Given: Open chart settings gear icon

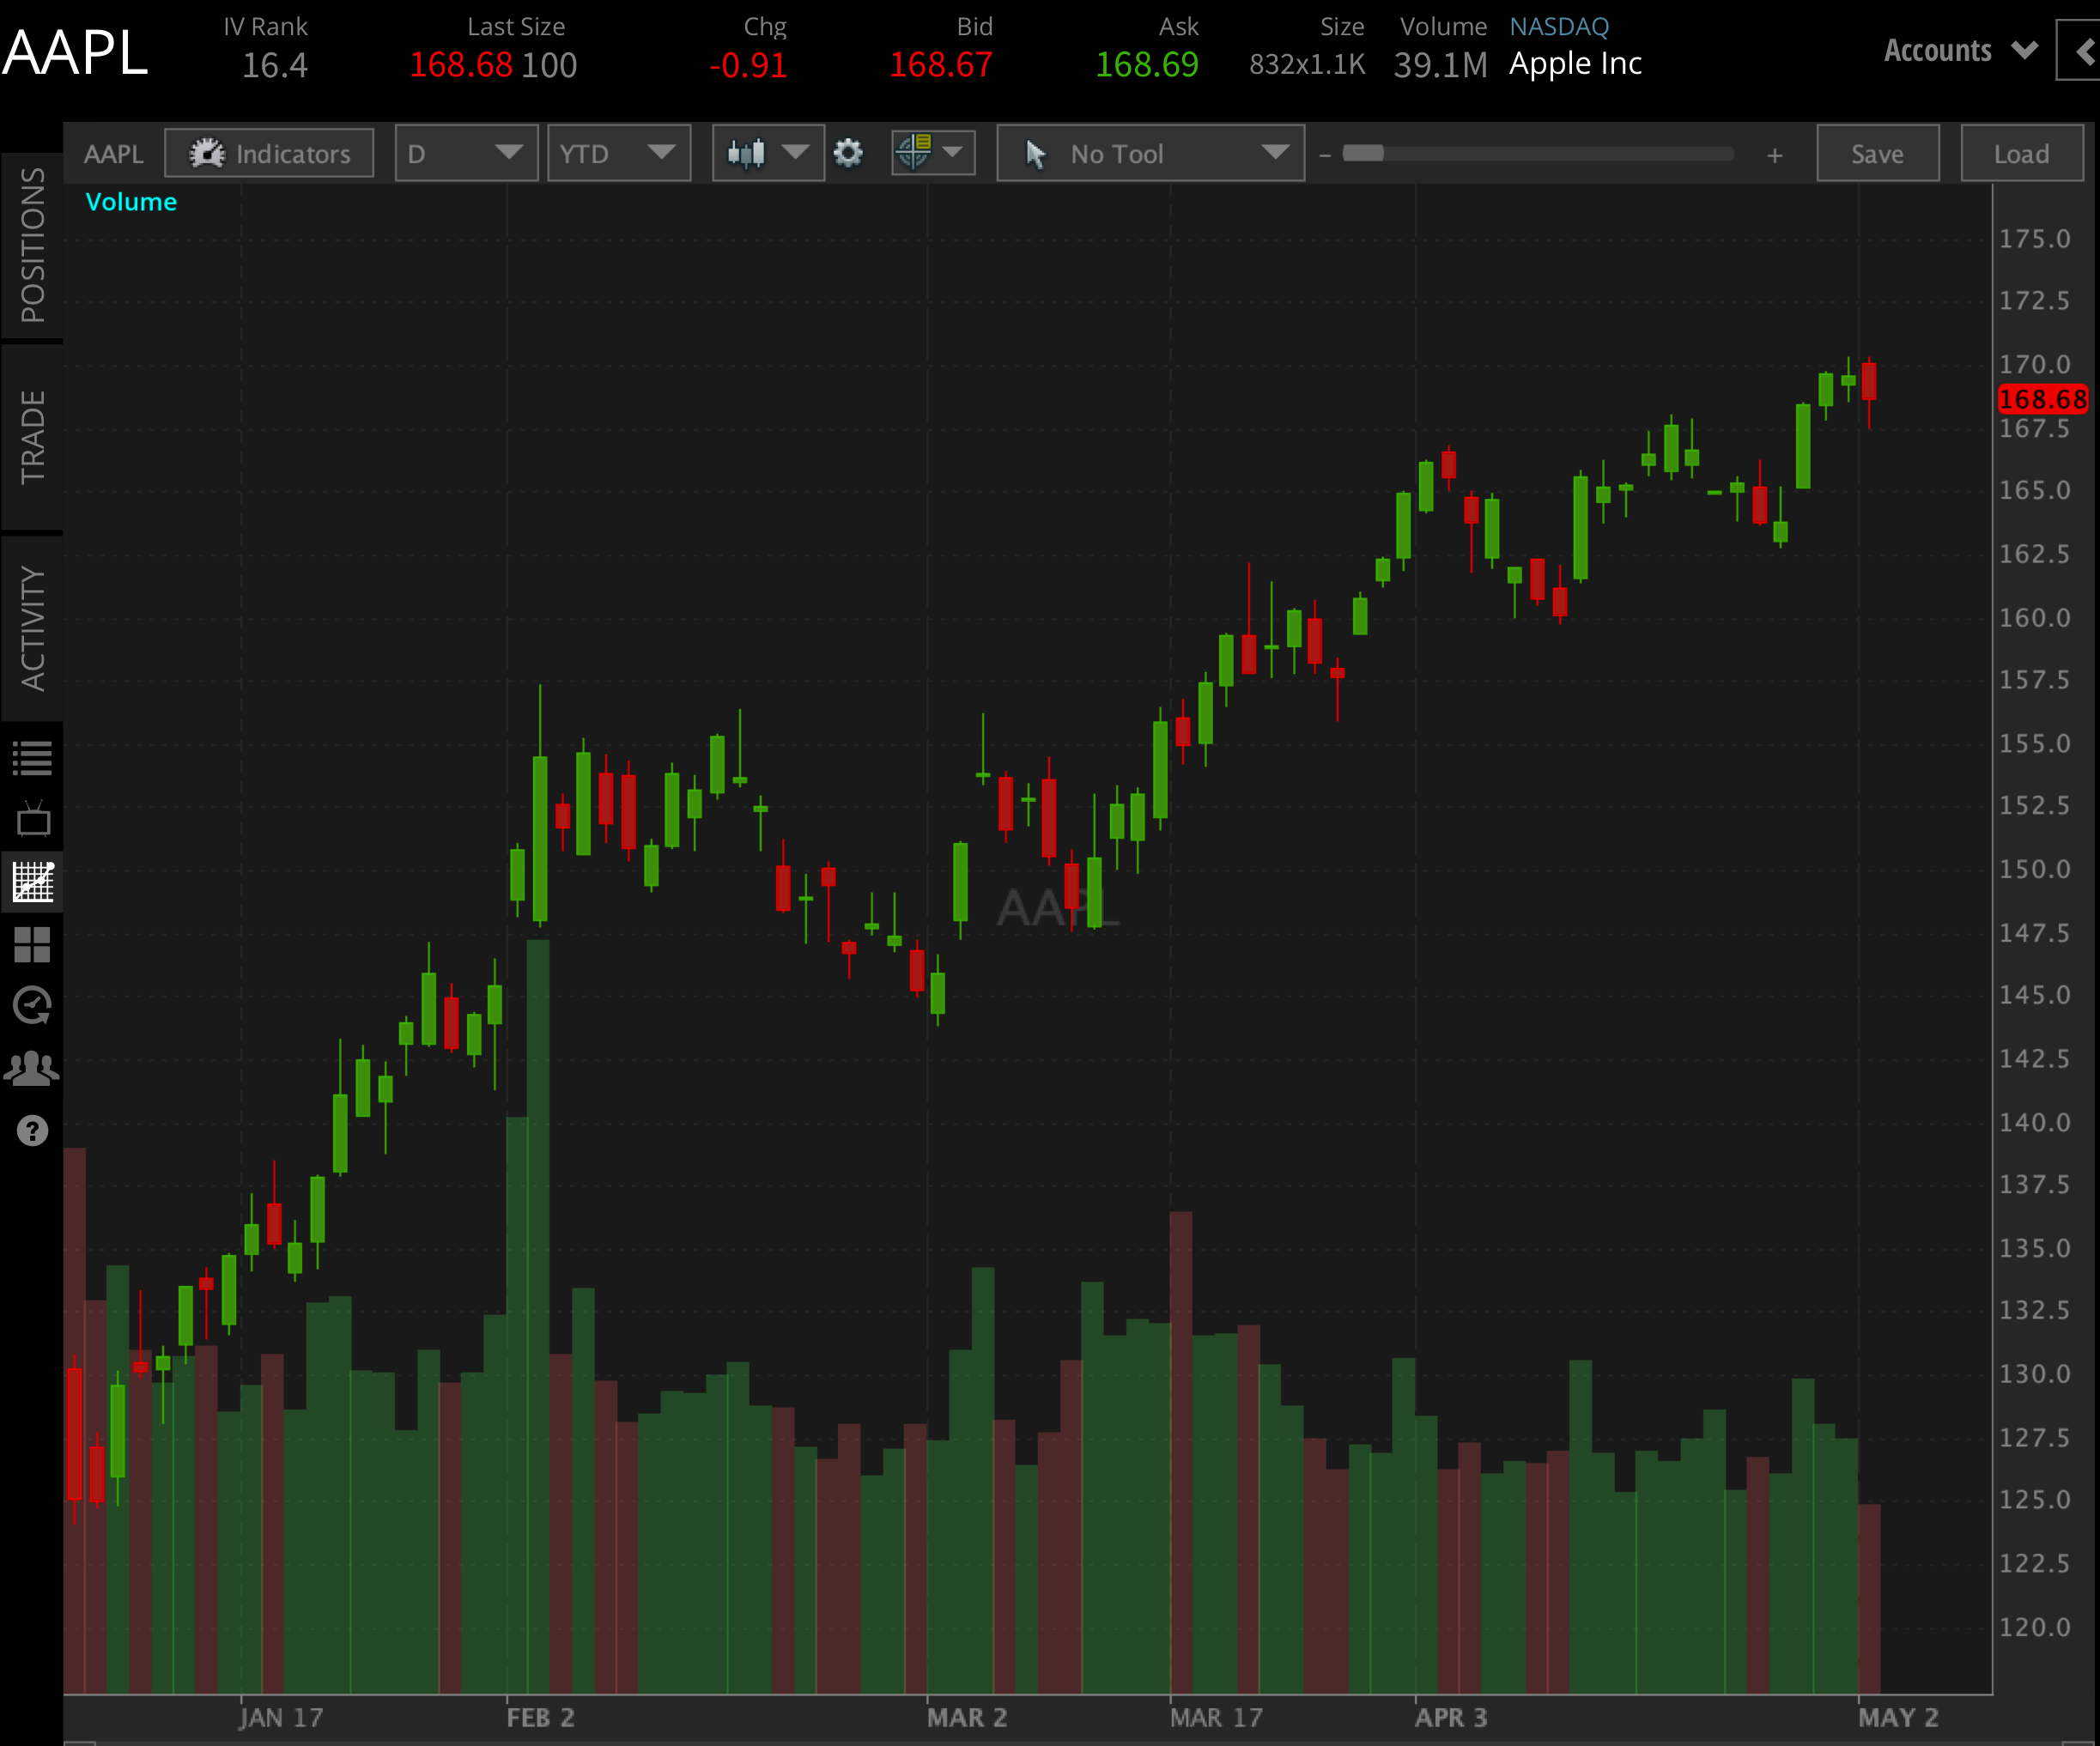Looking at the screenshot, I should pyautogui.click(x=848, y=154).
